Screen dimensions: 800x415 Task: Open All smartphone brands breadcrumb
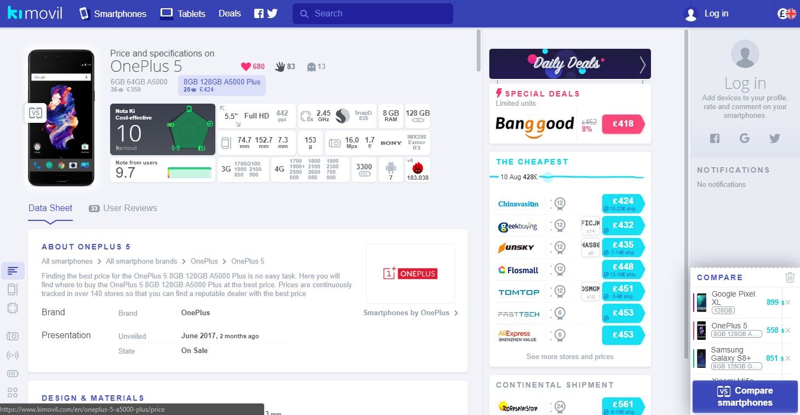click(x=141, y=261)
